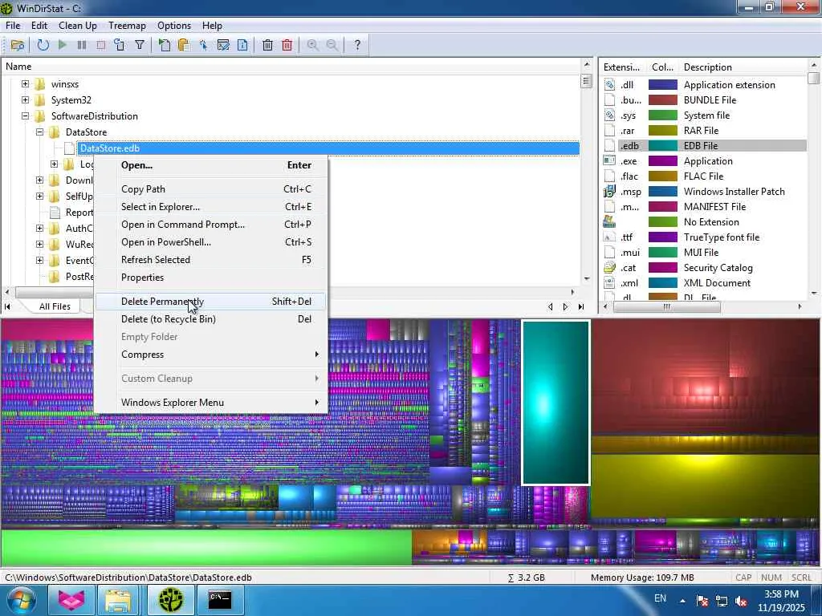822x616 pixels.
Task: Choose Delete Permanently from the context menu
Action: (x=163, y=302)
